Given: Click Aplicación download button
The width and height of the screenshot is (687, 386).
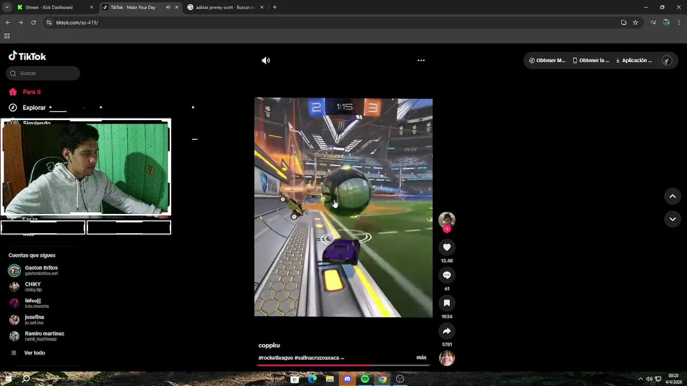Looking at the screenshot, I should 634,61.
